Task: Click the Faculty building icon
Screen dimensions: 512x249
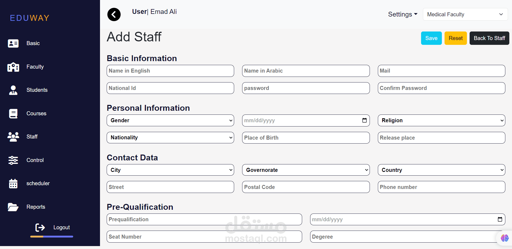Action: [x=13, y=67]
